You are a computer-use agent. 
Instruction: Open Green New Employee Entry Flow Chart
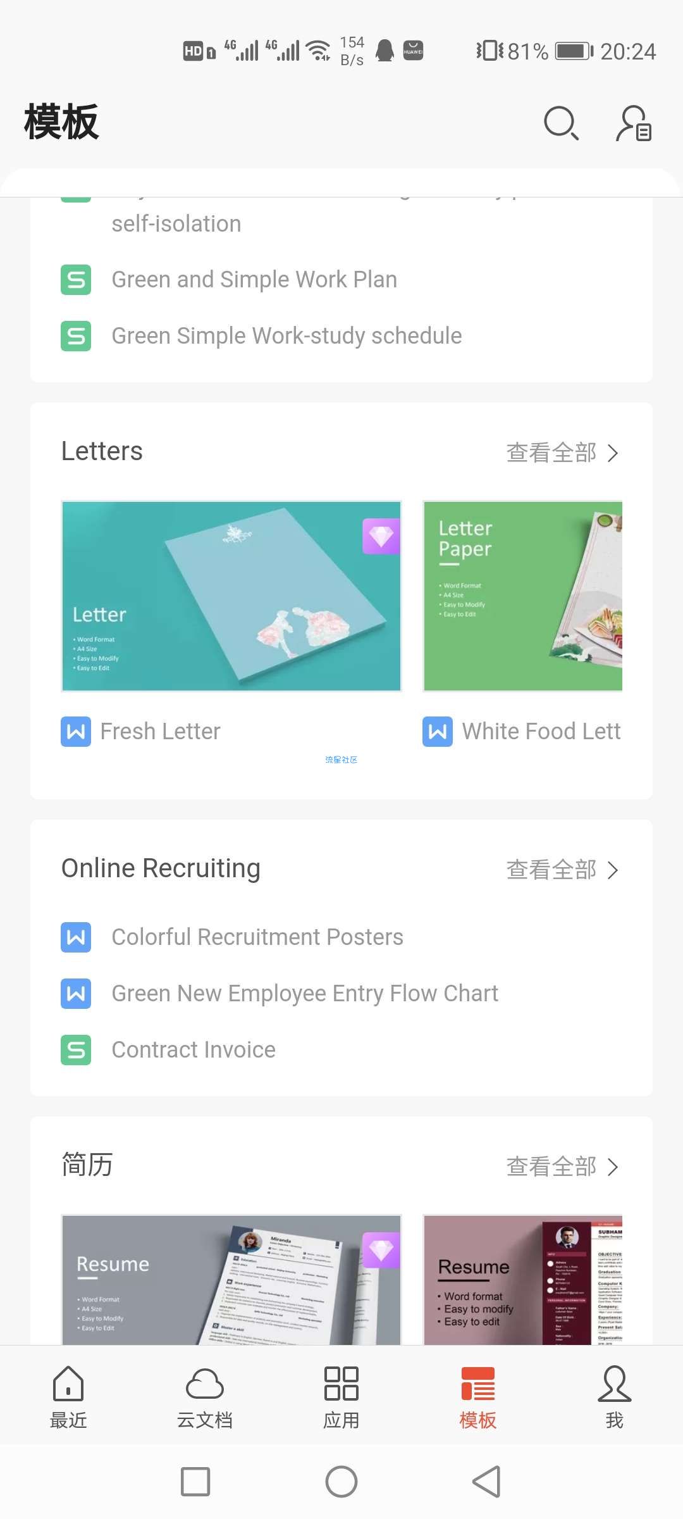click(x=305, y=993)
